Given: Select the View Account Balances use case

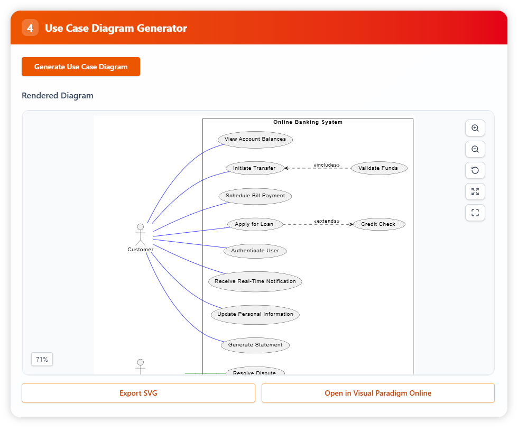Looking at the screenshot, I should pyautogui.click(x=255, y=140).
